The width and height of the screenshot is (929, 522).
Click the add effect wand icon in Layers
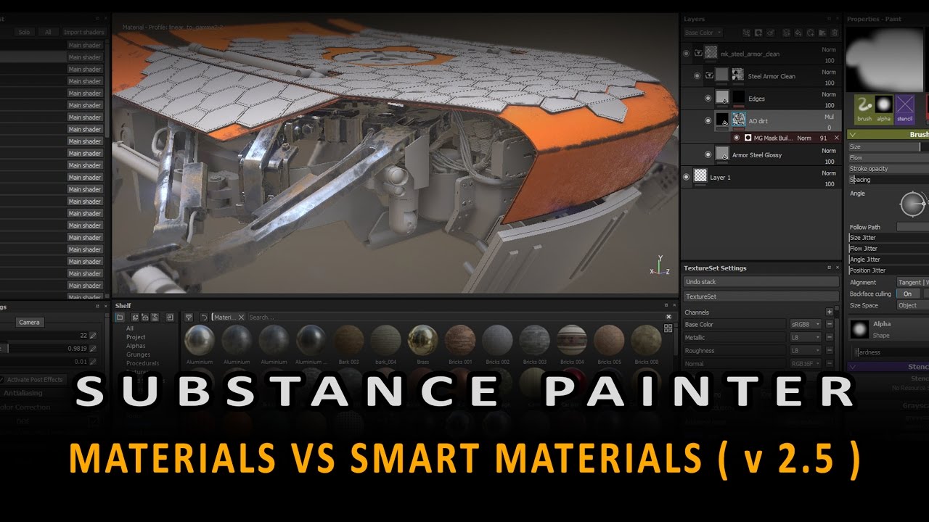[770, 33]
